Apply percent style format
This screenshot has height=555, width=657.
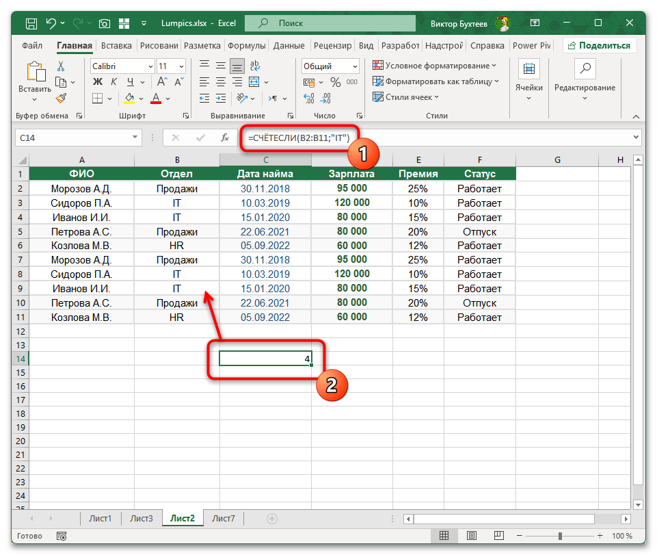[x=335, y=82]
